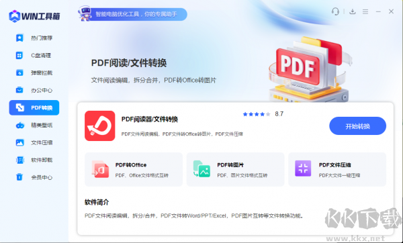
Task: Click 'PDF、图片文件格式互转' description
Action: coord(242,175)
